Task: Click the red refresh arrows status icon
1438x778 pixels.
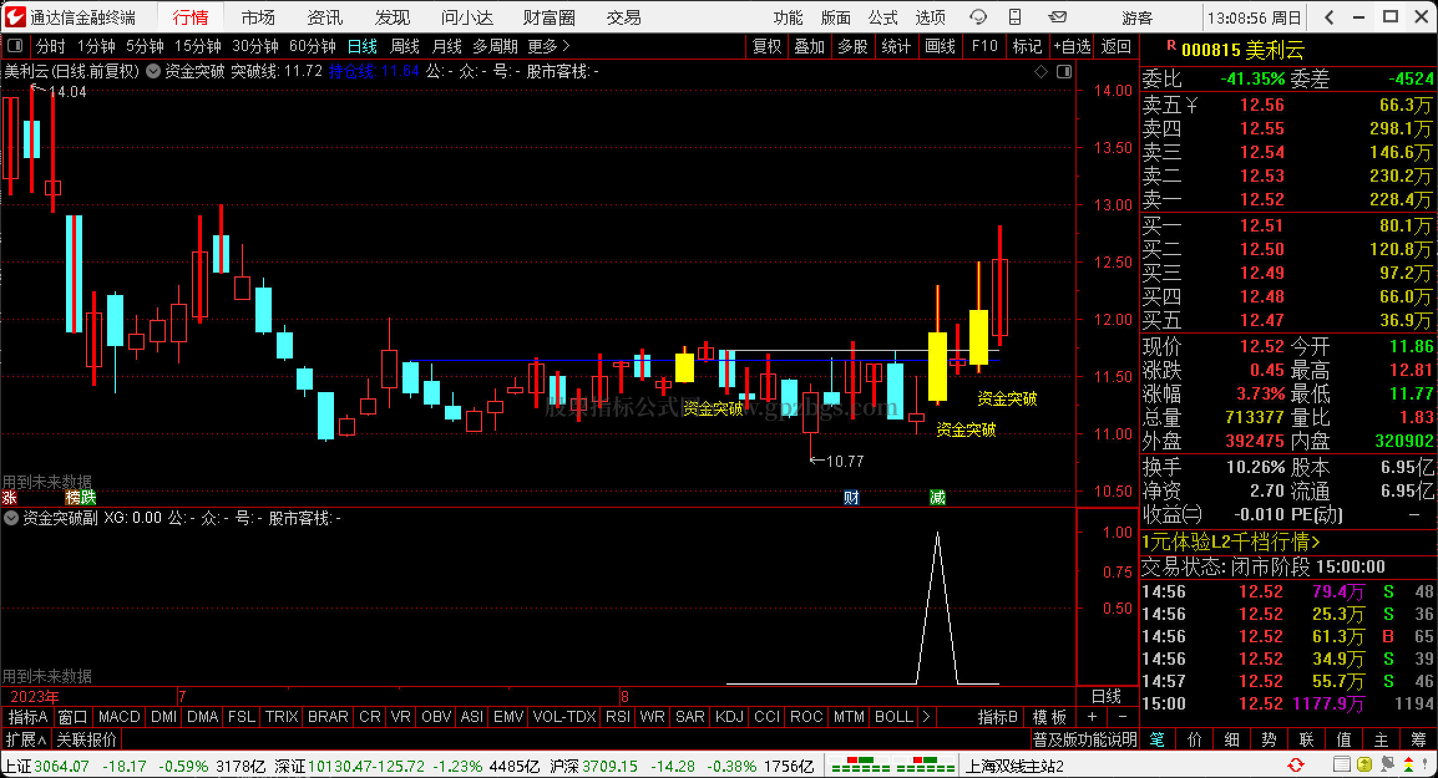Action: [1296, 765]
